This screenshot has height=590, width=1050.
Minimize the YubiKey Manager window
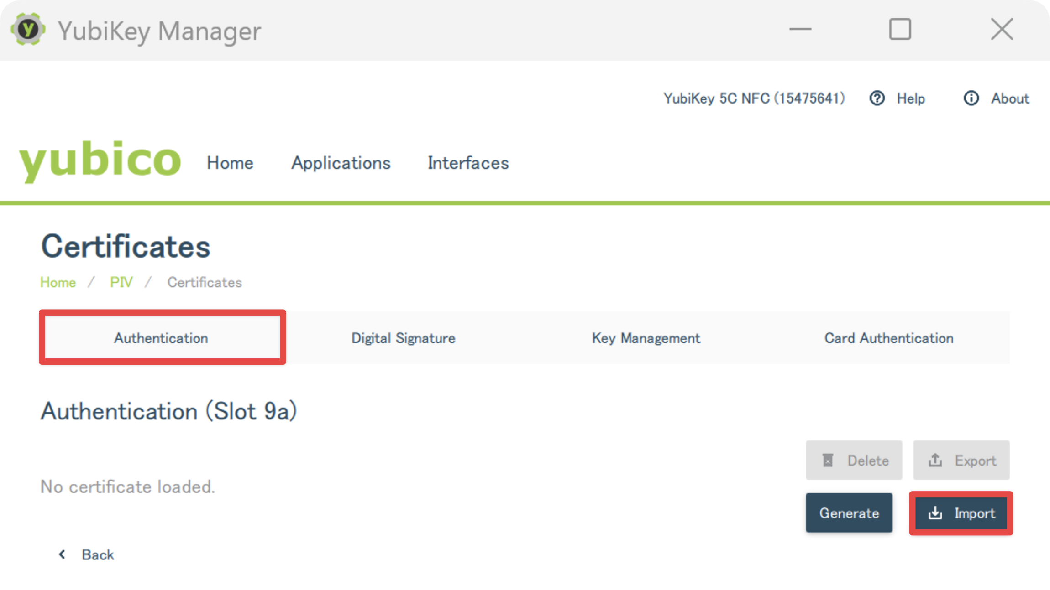(800, 29)
